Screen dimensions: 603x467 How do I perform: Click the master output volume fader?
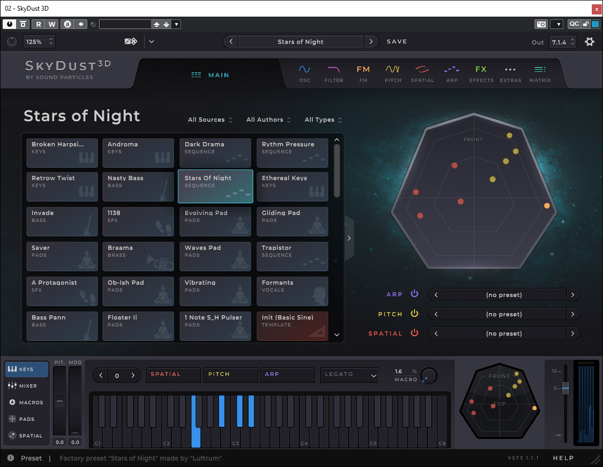coord(565,388)
